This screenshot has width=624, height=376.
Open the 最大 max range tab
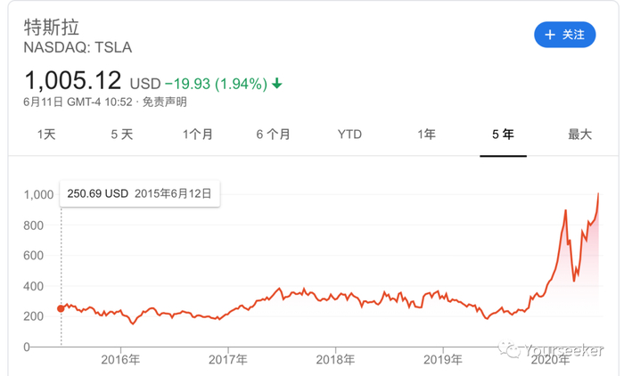coord(579,135)
